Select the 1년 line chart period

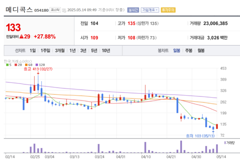pyautogui.click(x=72, y=51)
